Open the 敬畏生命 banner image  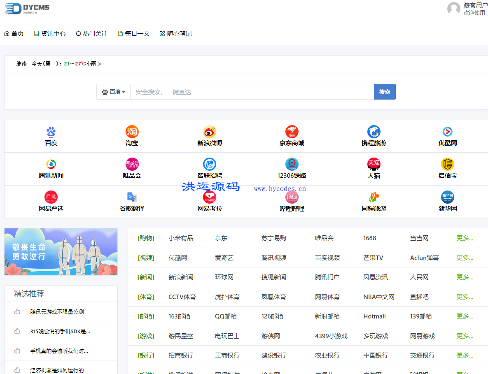pos(61,252)
